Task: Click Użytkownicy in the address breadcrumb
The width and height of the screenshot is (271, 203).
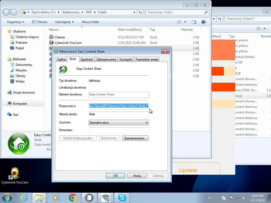Action: pos(70,12)
